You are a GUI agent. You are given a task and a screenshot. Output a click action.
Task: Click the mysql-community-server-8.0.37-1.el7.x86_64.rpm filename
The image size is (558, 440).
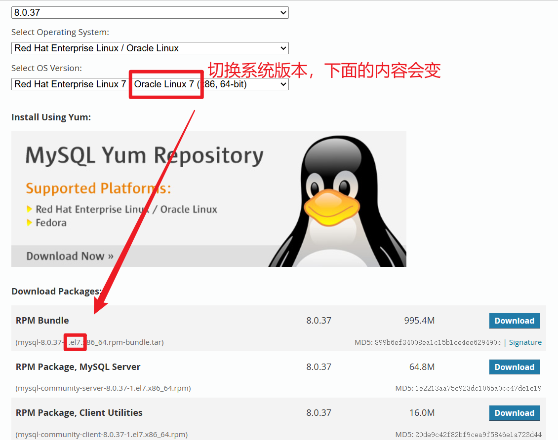[103, 388]
